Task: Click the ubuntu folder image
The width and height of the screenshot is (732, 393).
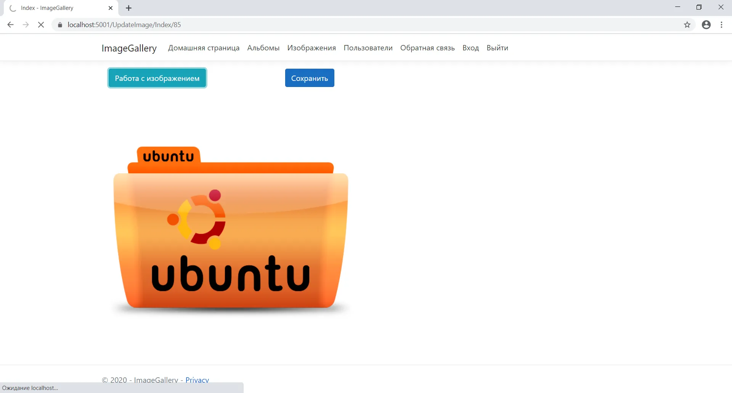Action: (x=231, y=231)
